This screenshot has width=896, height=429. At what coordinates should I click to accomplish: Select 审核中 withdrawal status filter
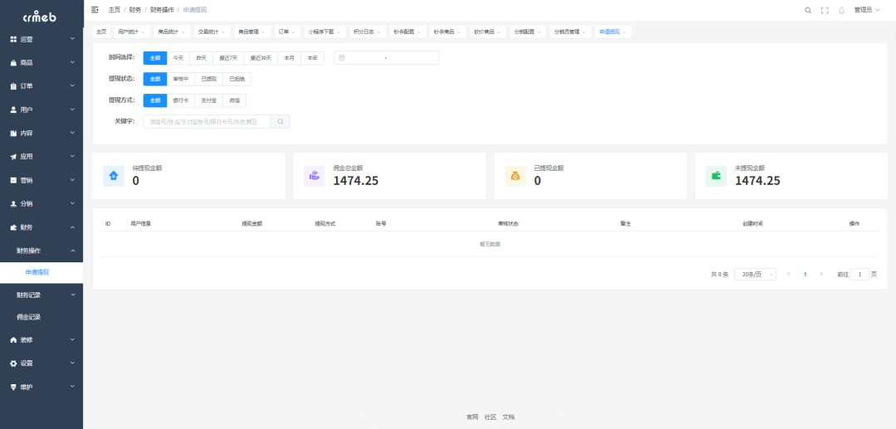181,79
